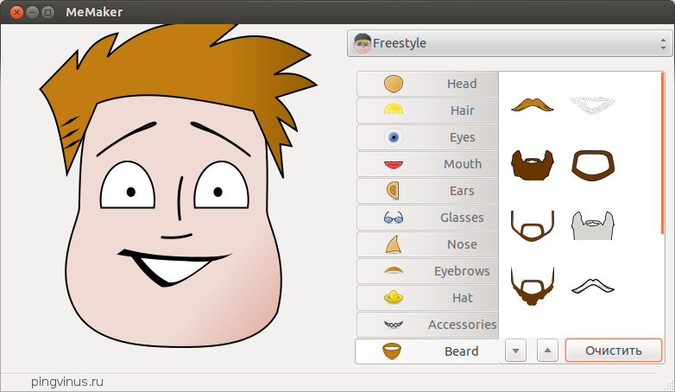Select the Mouth category tab
The height and width of the screenshot is (392, 675).
pos(427,164)
